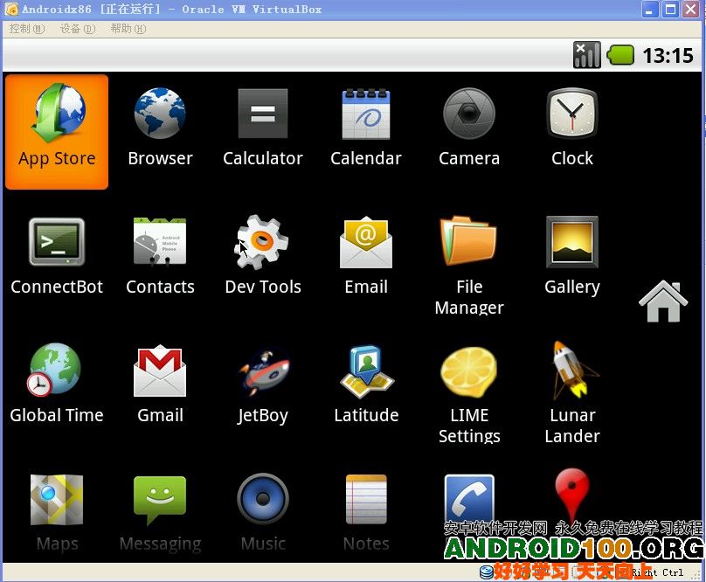Open the Phone dialer icon
706x582 pixels.
(x=469, y=499)
